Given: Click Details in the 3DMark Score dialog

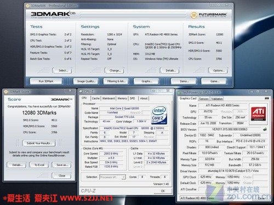Looking at the screenshot, I should coord(17,165).
